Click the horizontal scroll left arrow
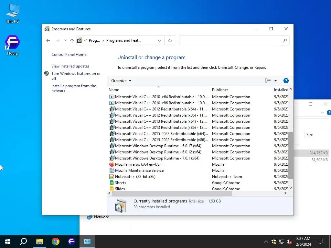The image size is (331, 248). click(x=109, y=193)
